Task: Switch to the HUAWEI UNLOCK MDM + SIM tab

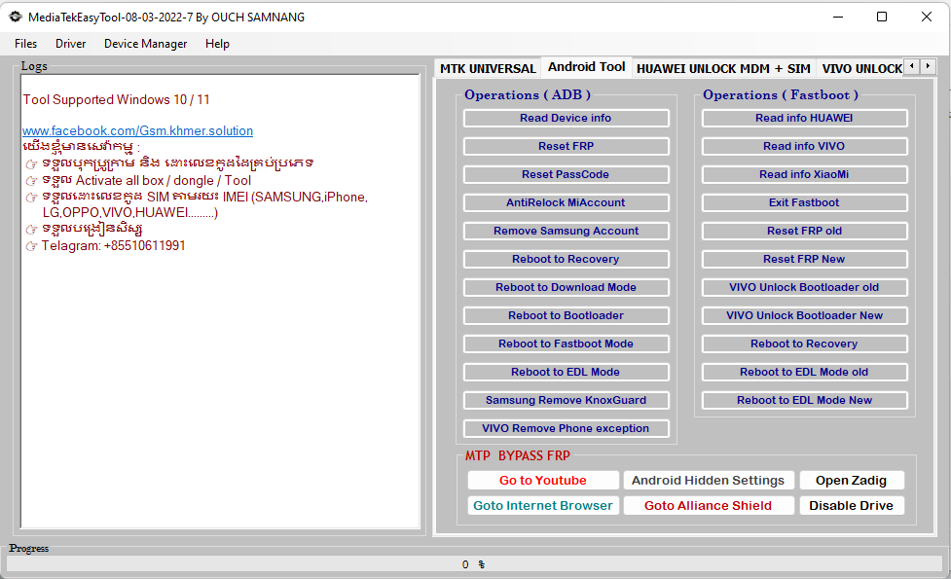Action: click(x=722, y=68)
